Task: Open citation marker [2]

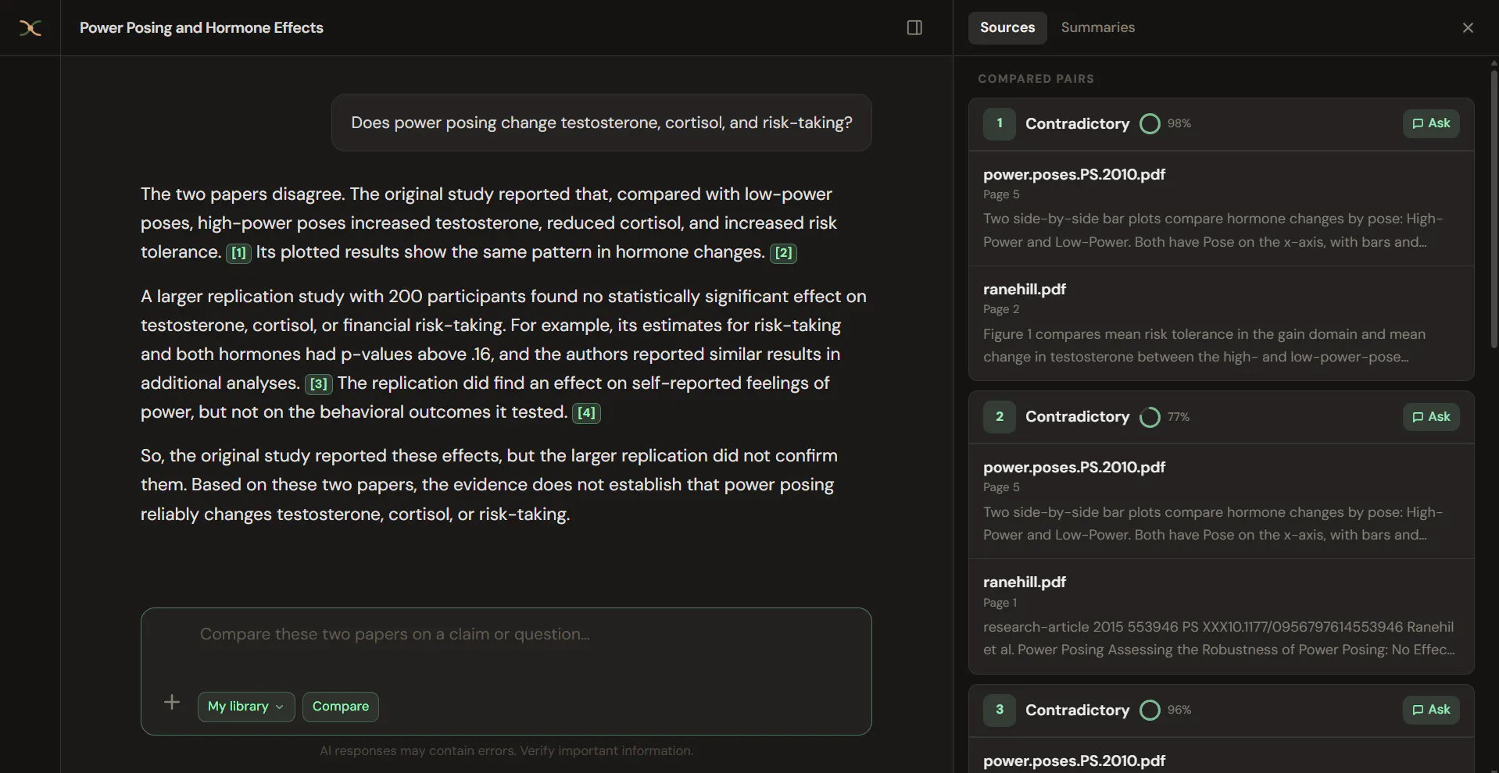Action: click(x=784, y=253)
